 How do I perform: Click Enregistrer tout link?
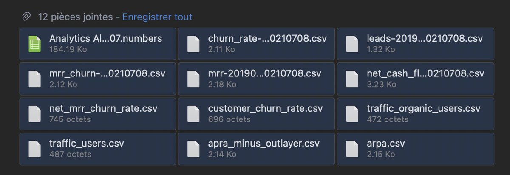click(x=157, y=17)
